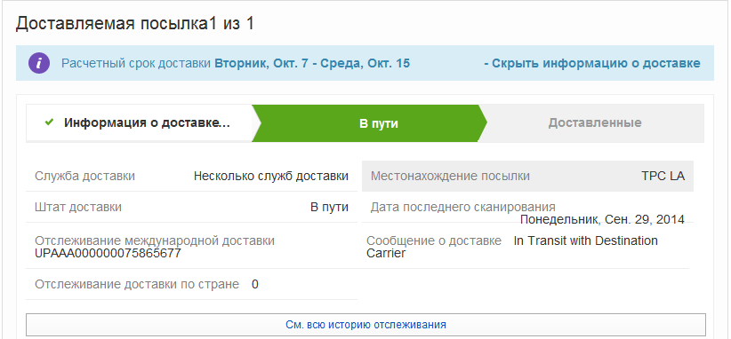Click the Служба доставки label
Screen dimensions: 731x339
(84, 177)
